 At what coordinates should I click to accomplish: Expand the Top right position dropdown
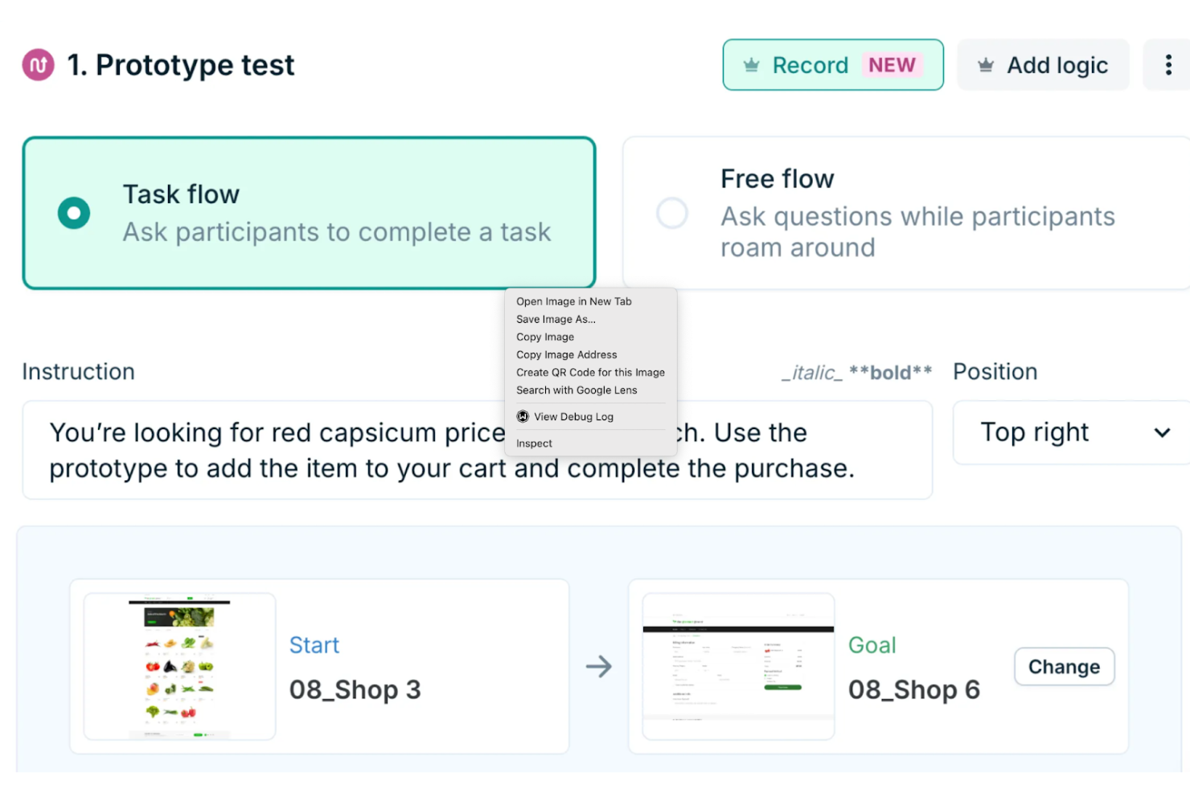tap(1071, 432)
